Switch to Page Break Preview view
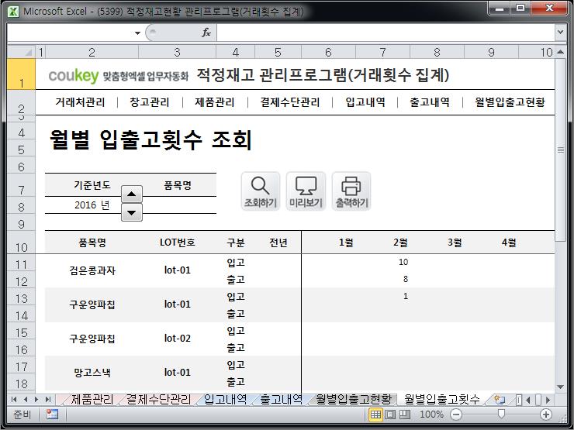Image resolution: width=574 pixels, height=430 pixels. 404,415
